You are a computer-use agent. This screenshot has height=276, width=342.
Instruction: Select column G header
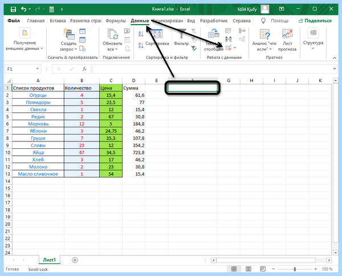click(x=229, y=80)
